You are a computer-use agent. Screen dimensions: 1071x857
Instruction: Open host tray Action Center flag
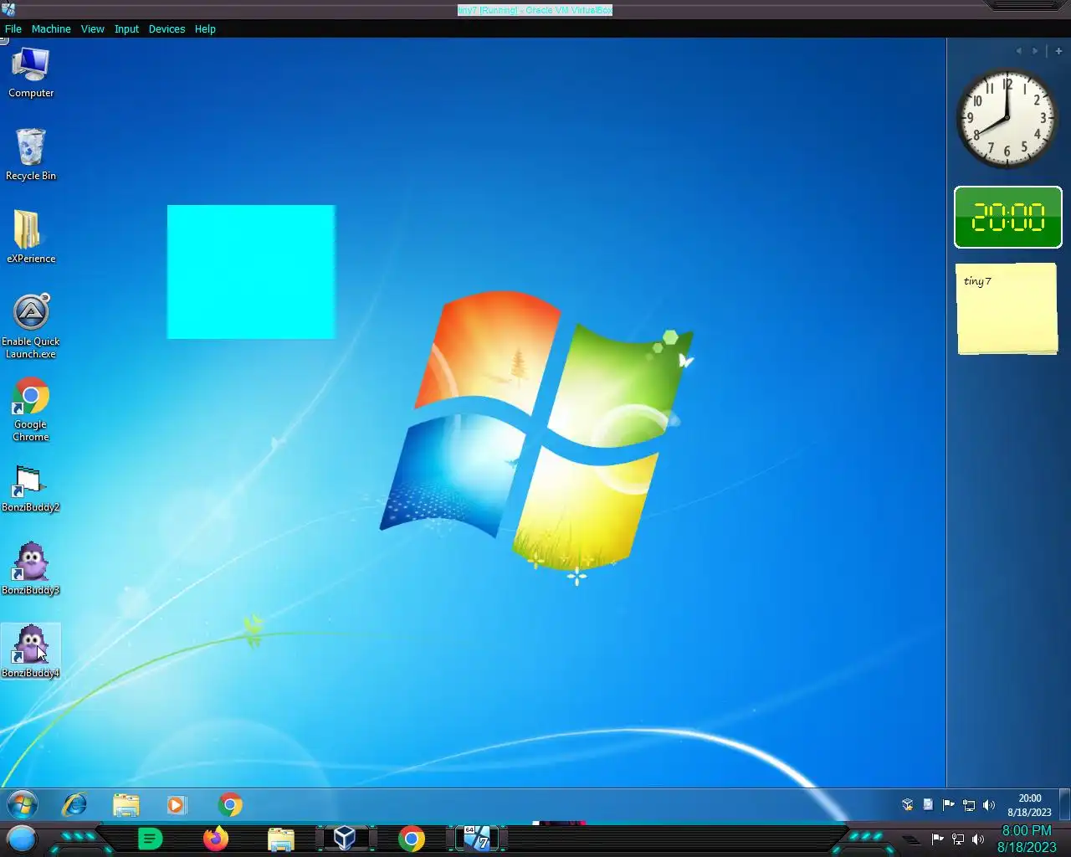(938, 839)
